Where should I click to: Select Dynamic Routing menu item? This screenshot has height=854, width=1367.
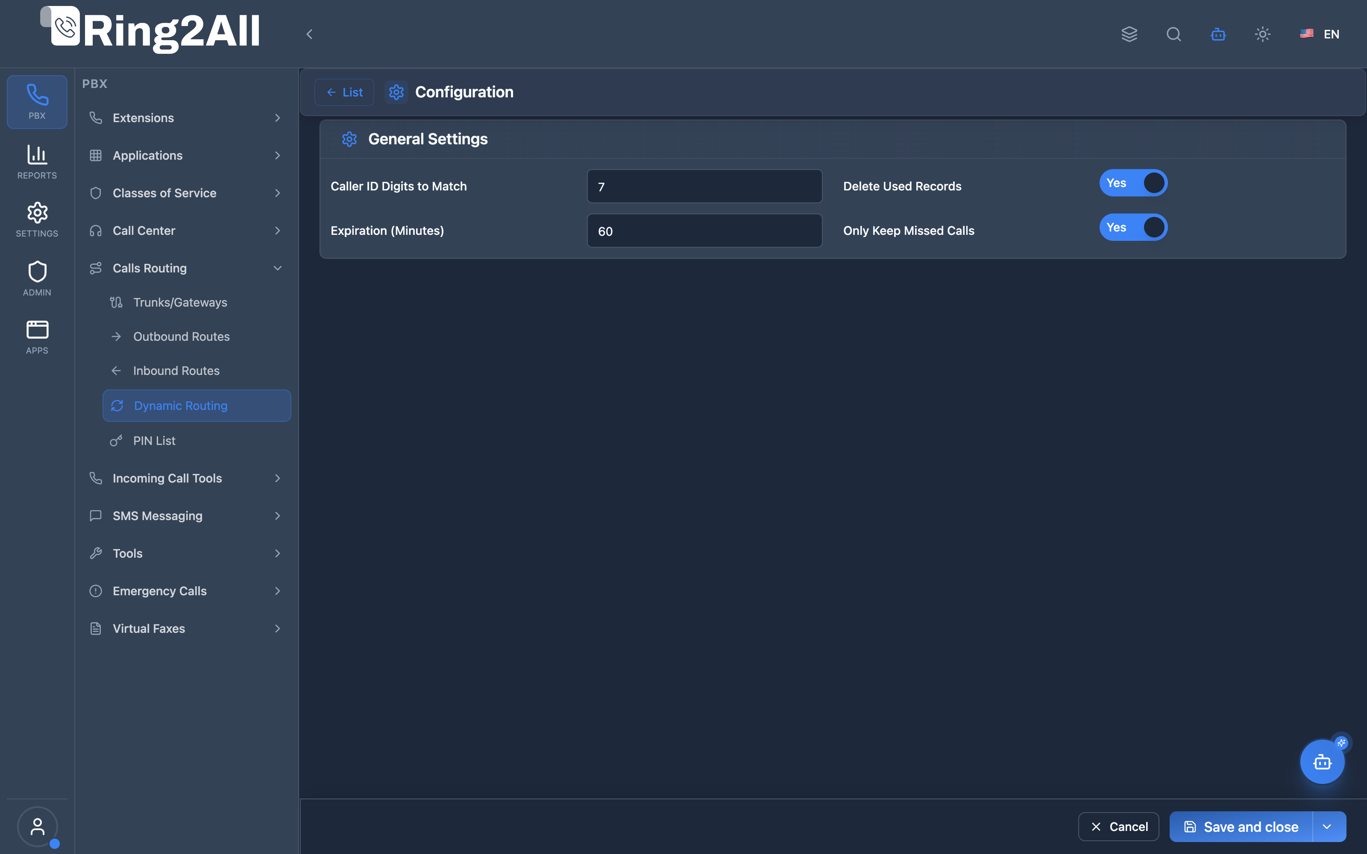[x=197, y=406]
